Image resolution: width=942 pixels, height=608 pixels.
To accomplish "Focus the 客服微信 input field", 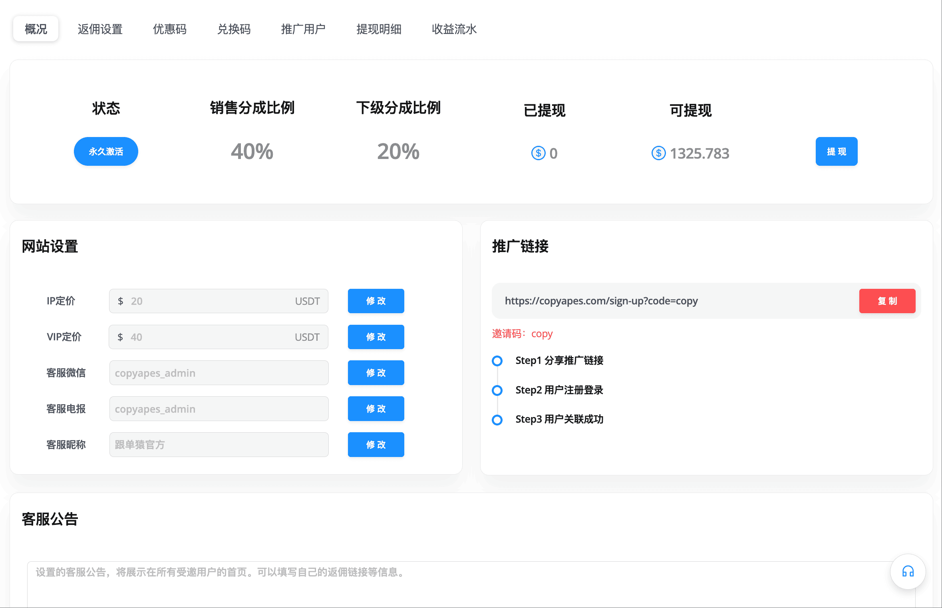I will (x=219, y=373).
